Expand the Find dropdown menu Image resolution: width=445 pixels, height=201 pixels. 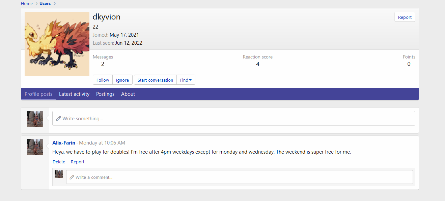(x=186, y=80)
